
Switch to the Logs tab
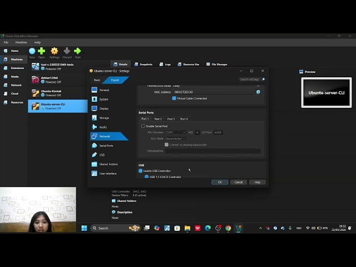[x=165, y=65]
